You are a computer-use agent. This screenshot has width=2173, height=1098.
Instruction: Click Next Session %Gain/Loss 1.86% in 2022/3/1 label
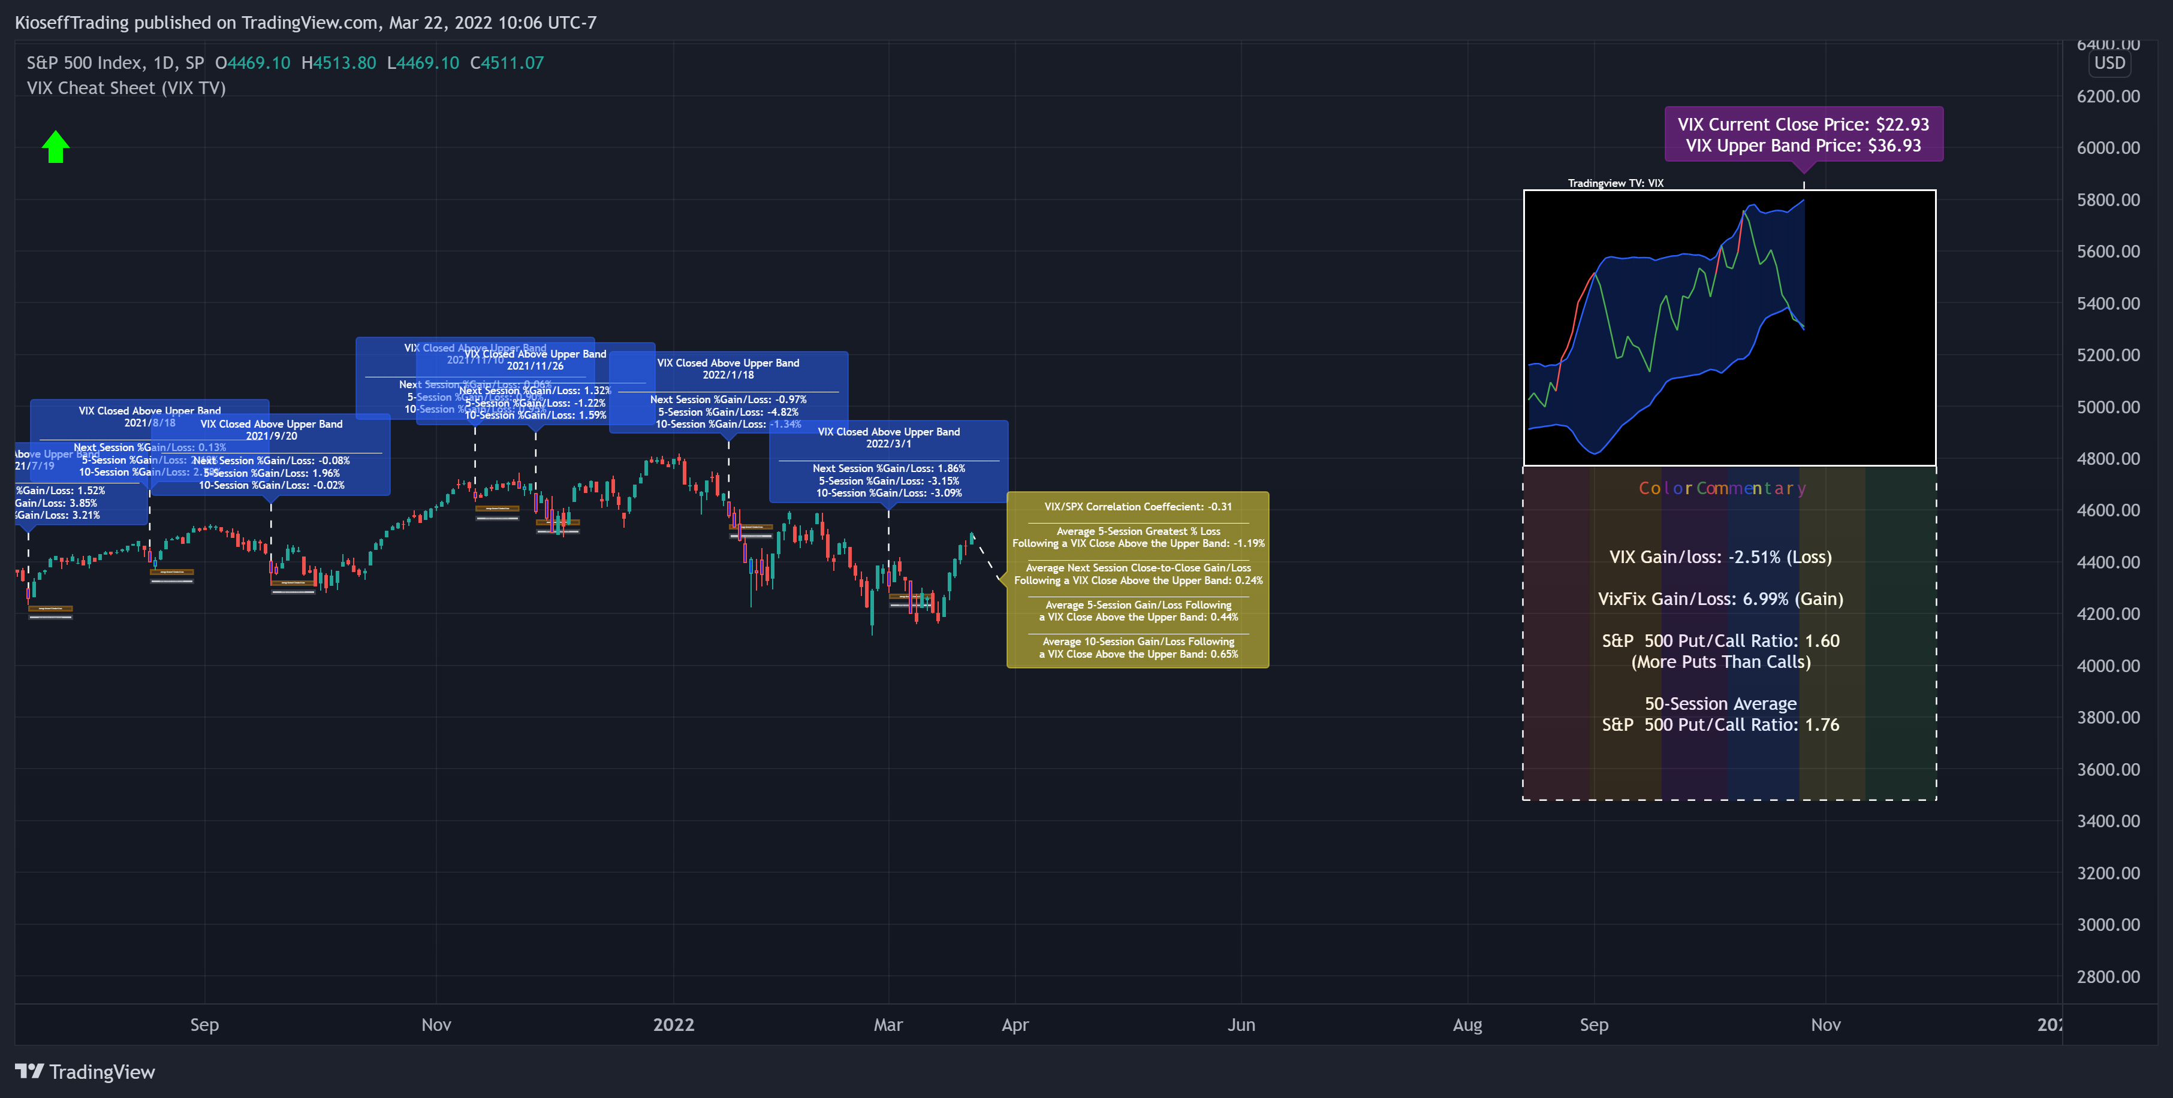(x=888, y=468)
